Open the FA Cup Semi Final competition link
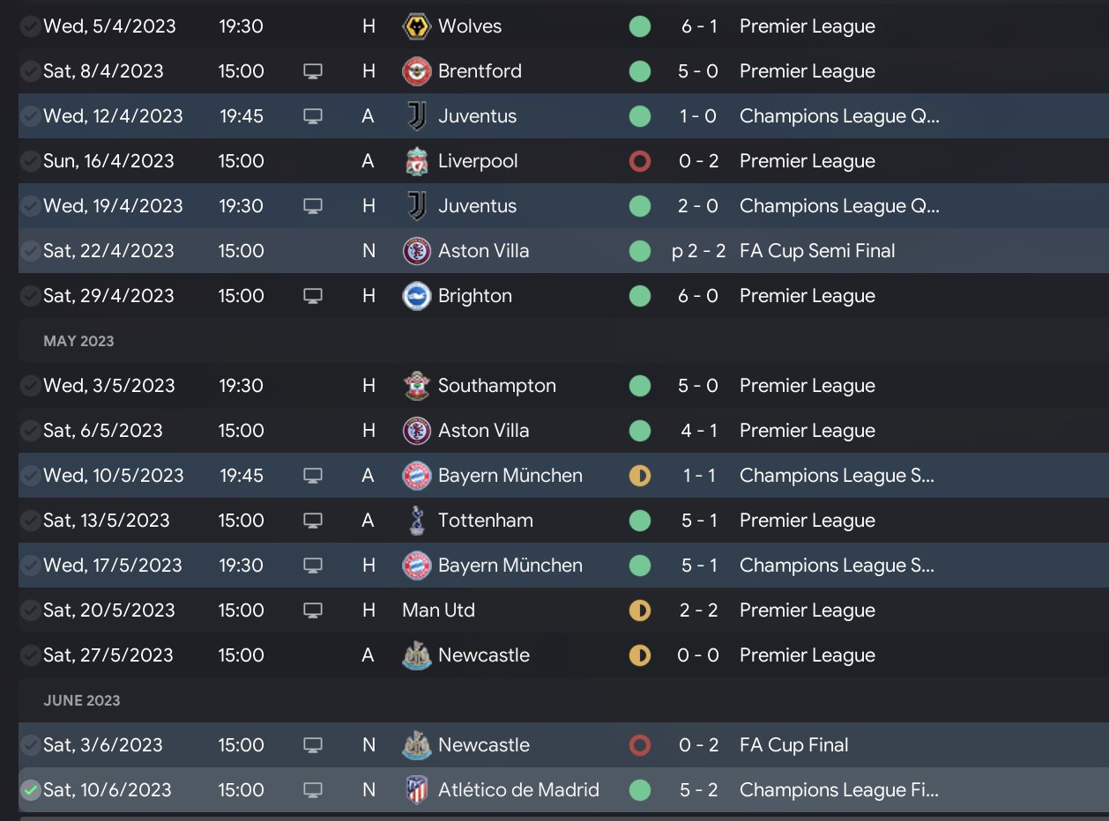Viewport: 1109px width, 821px height. (x=816, y=251)
